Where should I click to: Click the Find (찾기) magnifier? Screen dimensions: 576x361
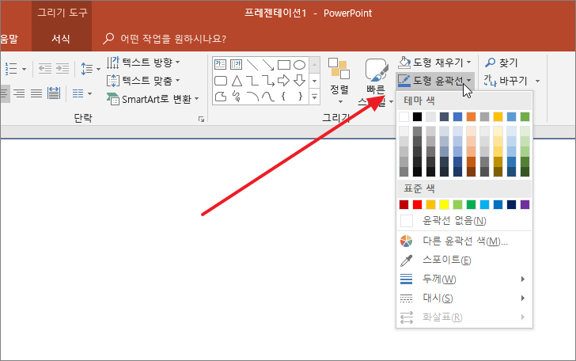490,63
